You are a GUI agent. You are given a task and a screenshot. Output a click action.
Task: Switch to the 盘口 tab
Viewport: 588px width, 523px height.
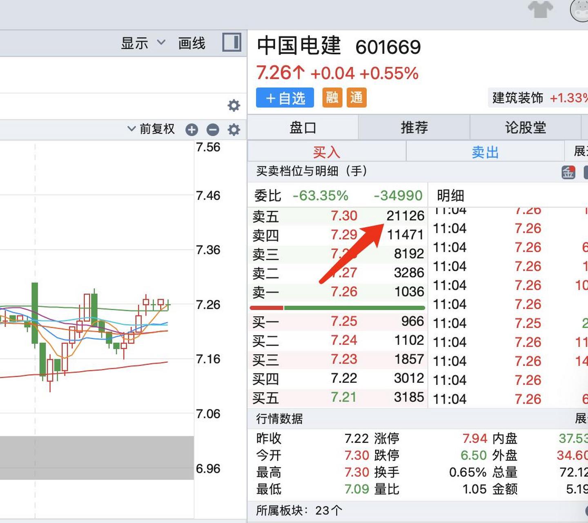(303, 127)
